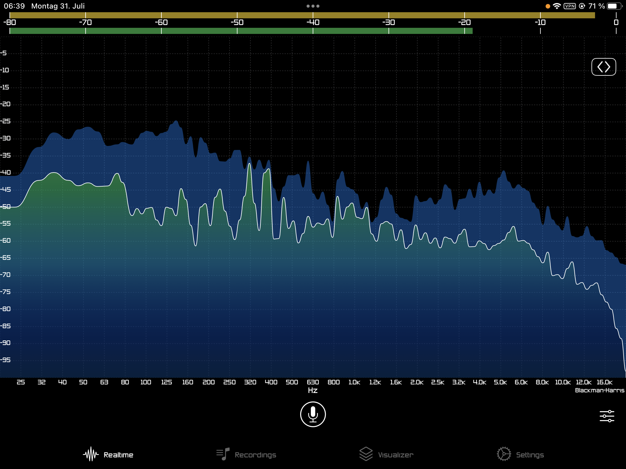Toggle the horizontal expand arrows button
626x469 pixels.
pyautogui.click(x=604, y=67)
